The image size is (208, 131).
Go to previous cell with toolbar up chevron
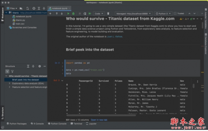coord(189,13)
